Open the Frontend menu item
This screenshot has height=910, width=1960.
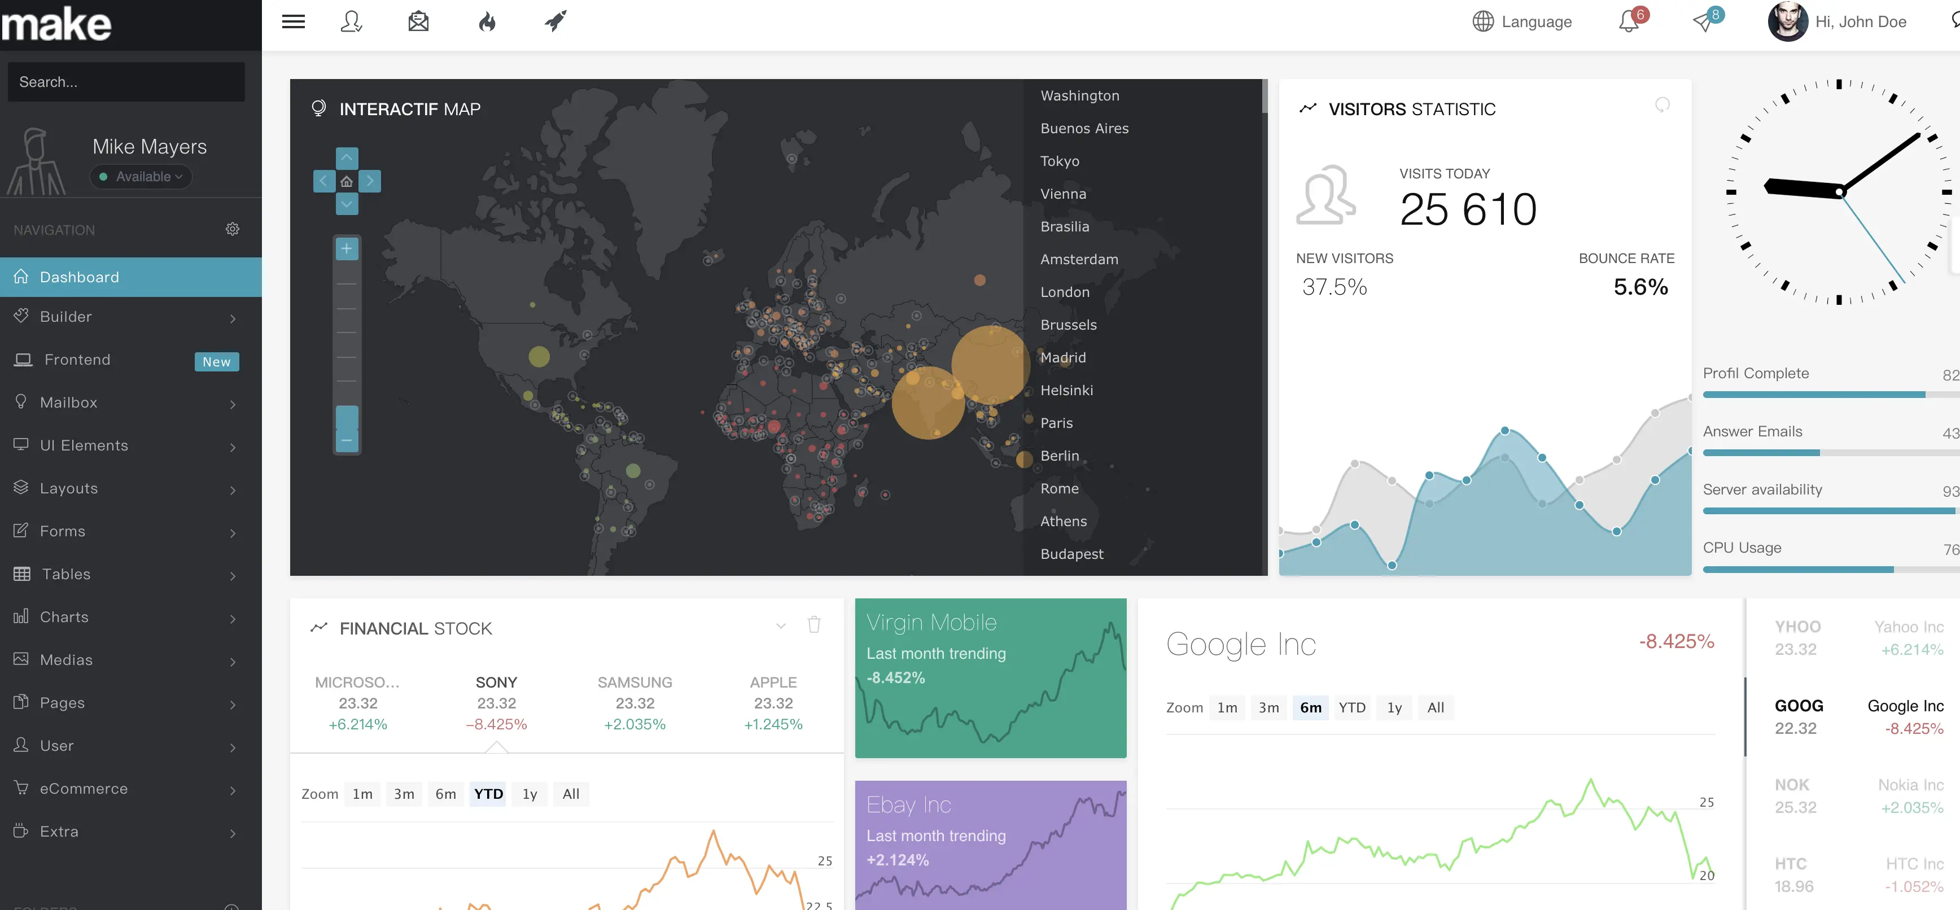pos(131,360)
